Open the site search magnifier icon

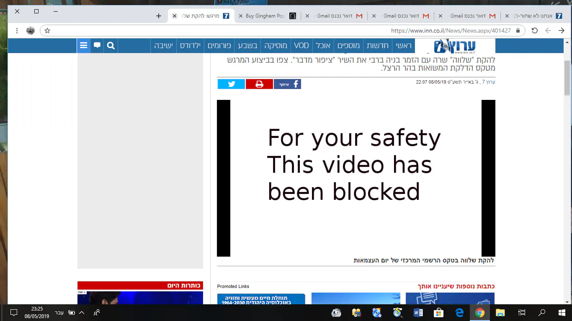[x=111, y=46]
